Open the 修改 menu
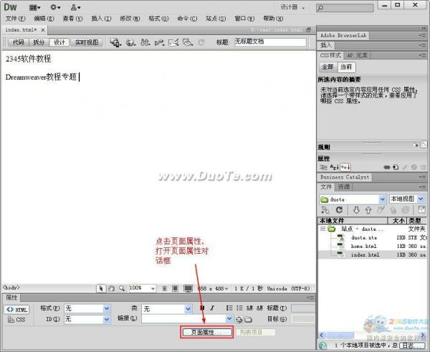Screen dimensions: 430x352 (x=130, y=19)
